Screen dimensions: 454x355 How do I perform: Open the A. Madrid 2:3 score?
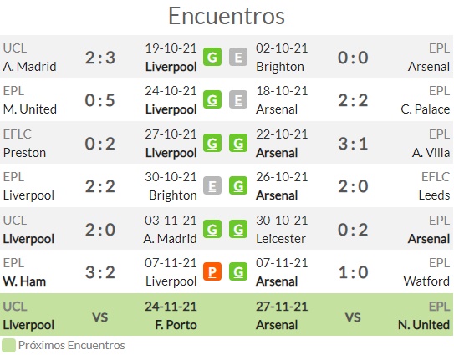[100, 58]
